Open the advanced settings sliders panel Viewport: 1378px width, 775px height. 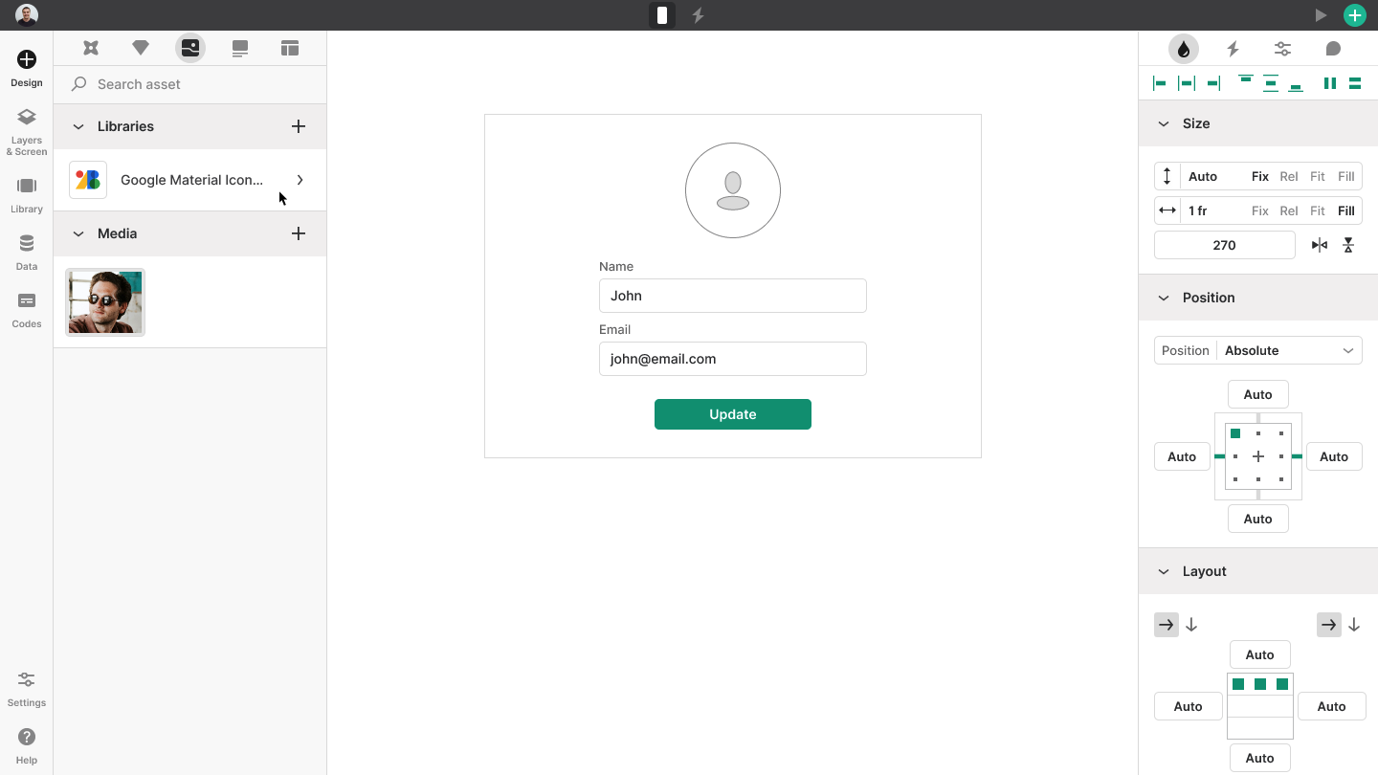tap(1282, 48)
